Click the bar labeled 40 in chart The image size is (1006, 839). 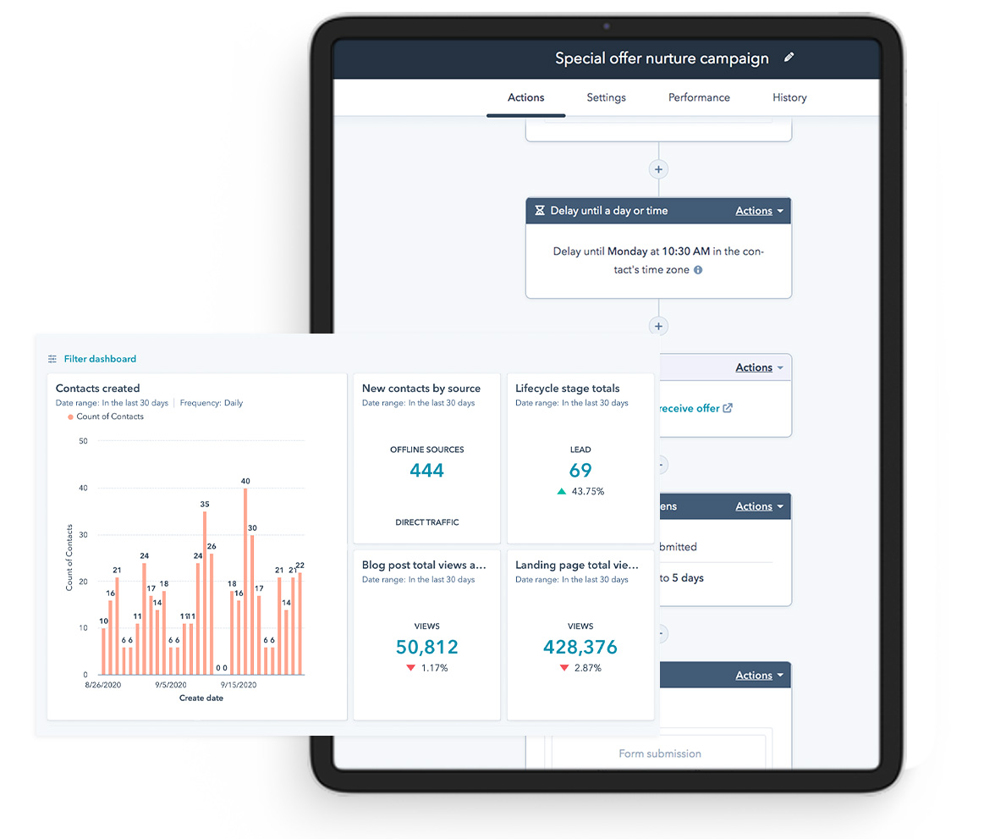(245, 581)
